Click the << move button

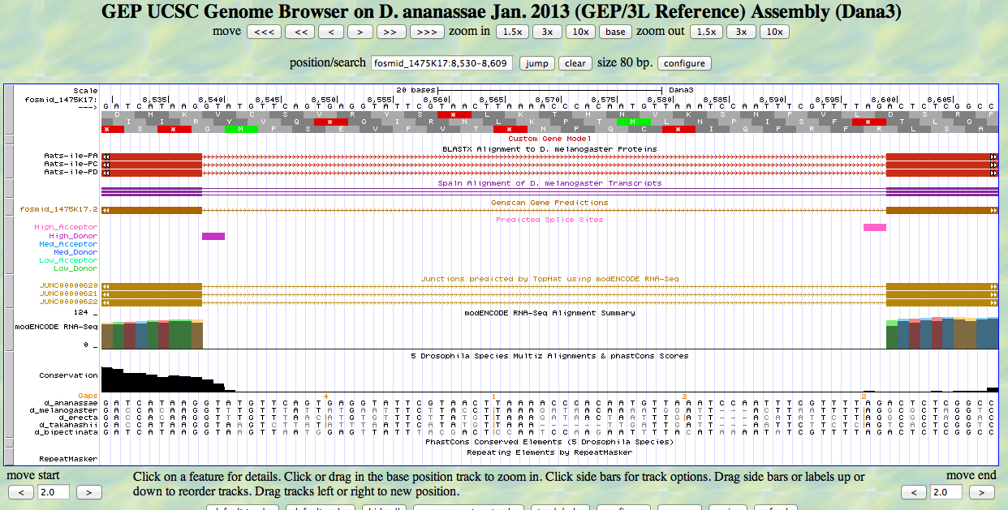point(299,32)
